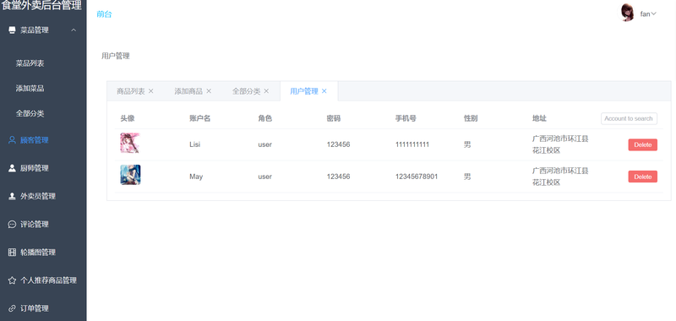Click the fan user avatar in the header
This screenshot has height=321, width=676.
click(x=626, y=13)
